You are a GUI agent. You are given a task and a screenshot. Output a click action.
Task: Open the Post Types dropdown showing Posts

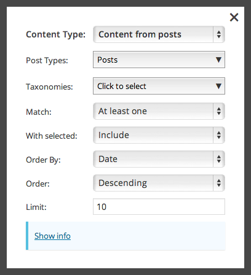point(159,60)
